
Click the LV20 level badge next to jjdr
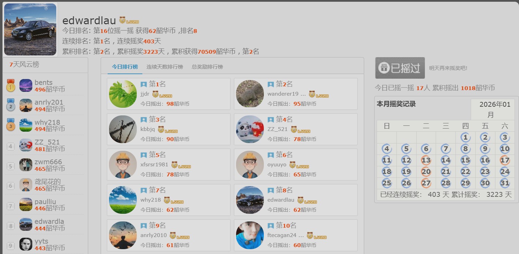pyautogui.click(x=162, y=94)
